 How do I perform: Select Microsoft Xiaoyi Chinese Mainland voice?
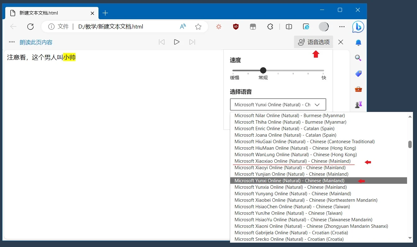tap(318, 168)
